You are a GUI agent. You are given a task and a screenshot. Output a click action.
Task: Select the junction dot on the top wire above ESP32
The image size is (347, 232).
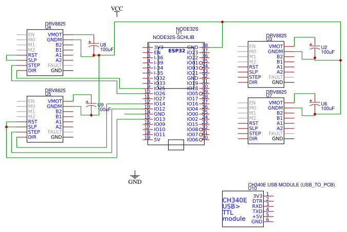222,22
